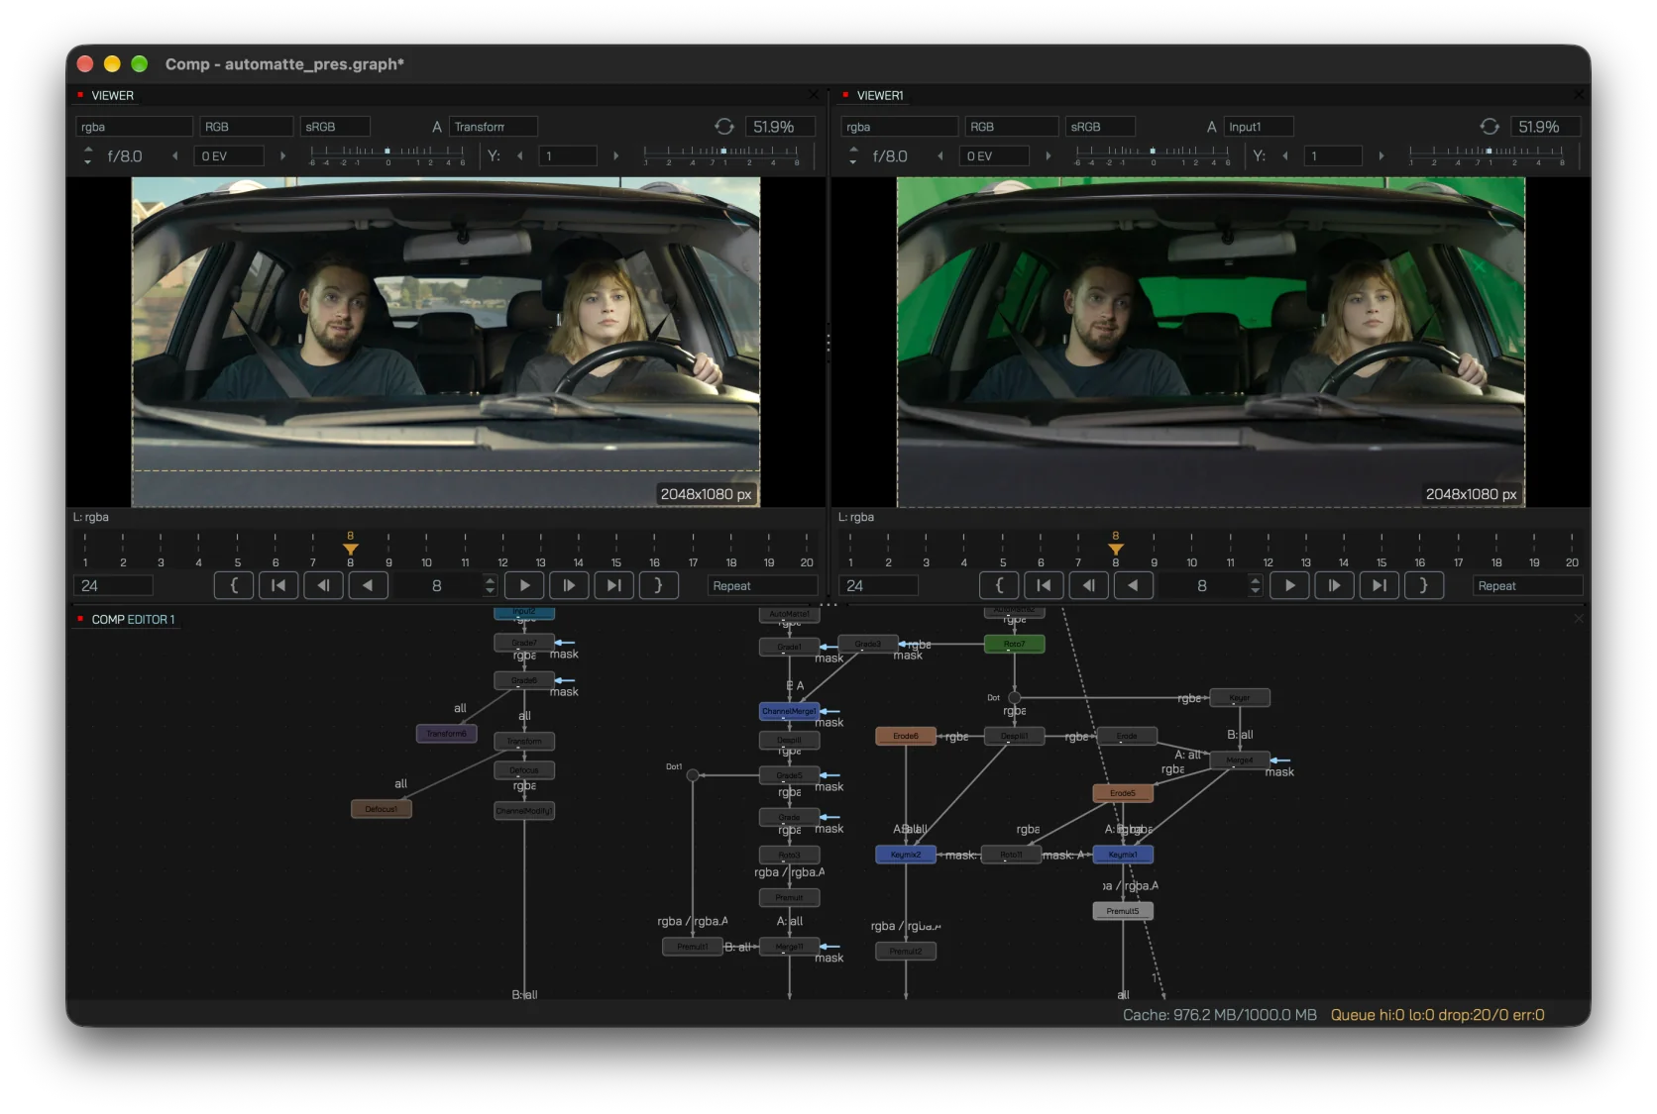Set out-point brace button in left viewer
Image resolution: width=1657 pixels, height=1114 pixels.
tap(658, 585)
